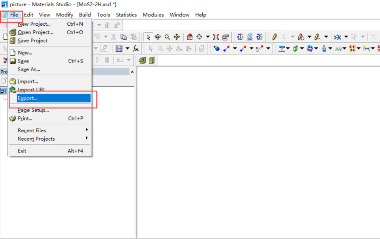
Task: Select the 3D Viewer translation tool
Action: click(177, 37)
